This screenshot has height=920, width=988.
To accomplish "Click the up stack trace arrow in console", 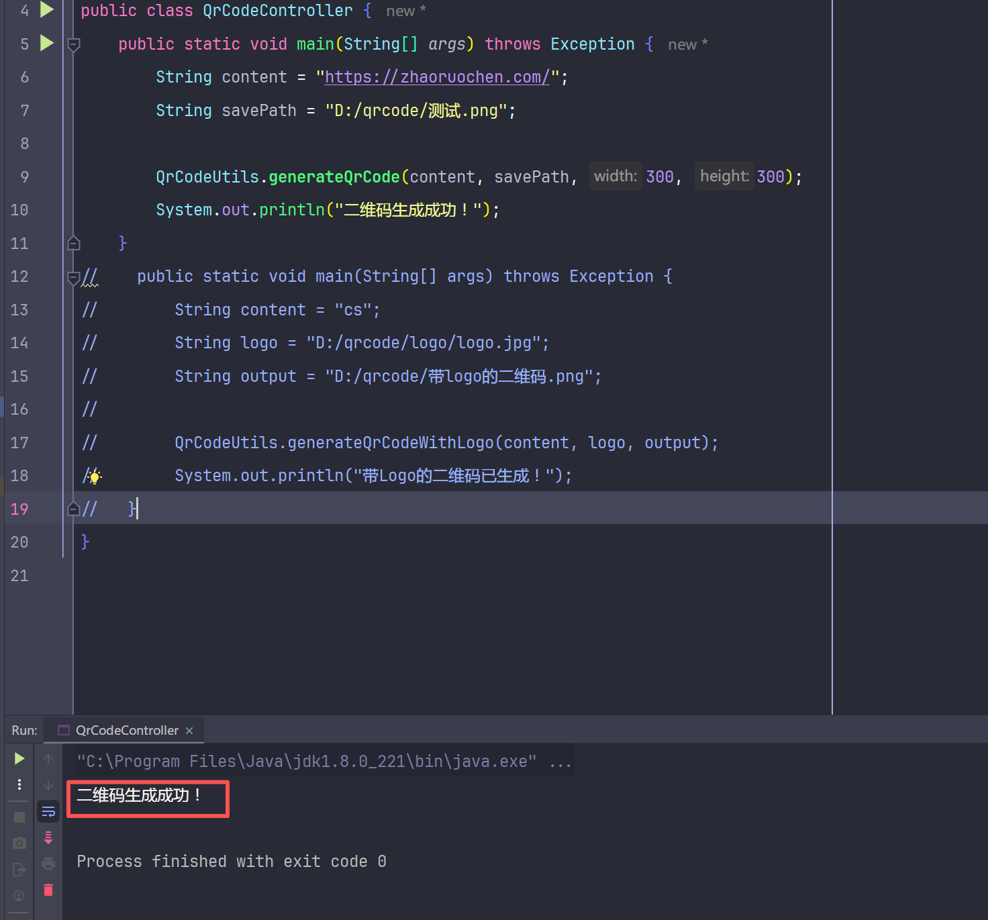I will [x=48, y=759].
